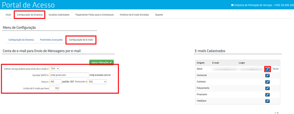Screen dimensions: 294x114
Task: Open Pagamentos Feitos para a Connectuse
Action: 95,15
